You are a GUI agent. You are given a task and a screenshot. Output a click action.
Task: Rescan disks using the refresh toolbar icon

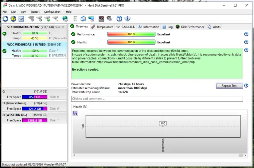5,18
